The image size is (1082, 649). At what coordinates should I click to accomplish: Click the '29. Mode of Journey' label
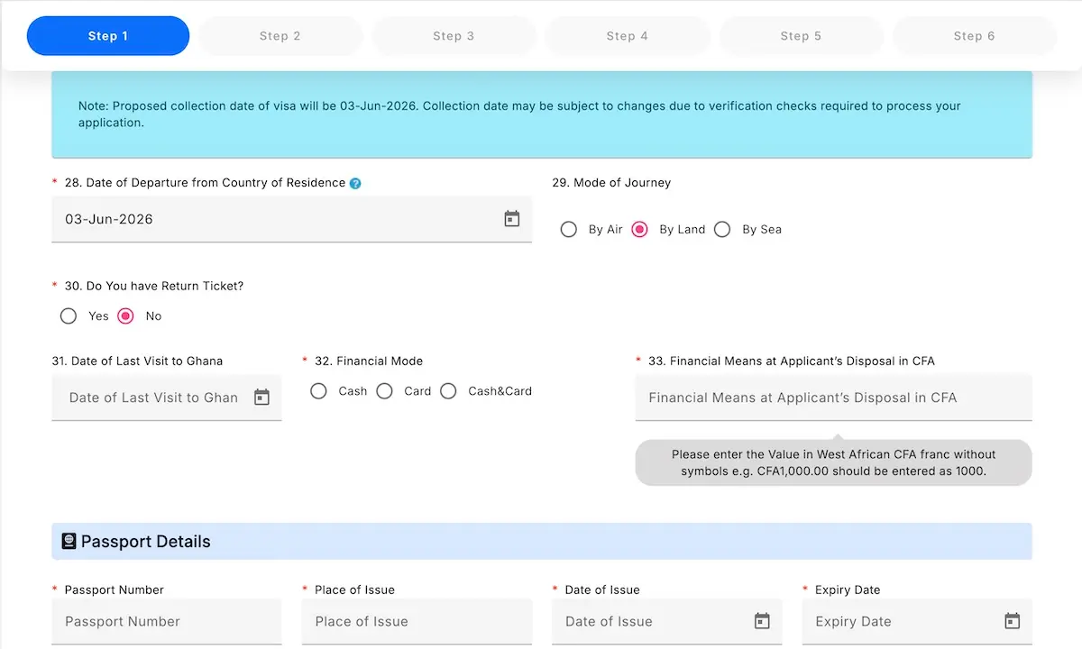point(611,183)
